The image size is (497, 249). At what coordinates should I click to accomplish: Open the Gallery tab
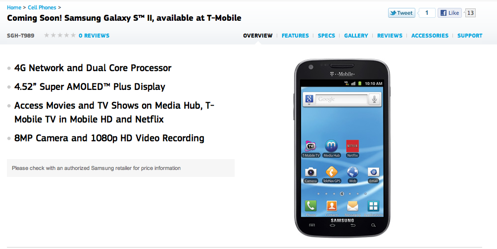tap(356, 36)
